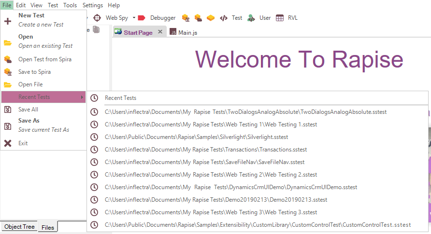The image size is (431, 234).
Task: Open the Test menu
Action: click(53, 5)
